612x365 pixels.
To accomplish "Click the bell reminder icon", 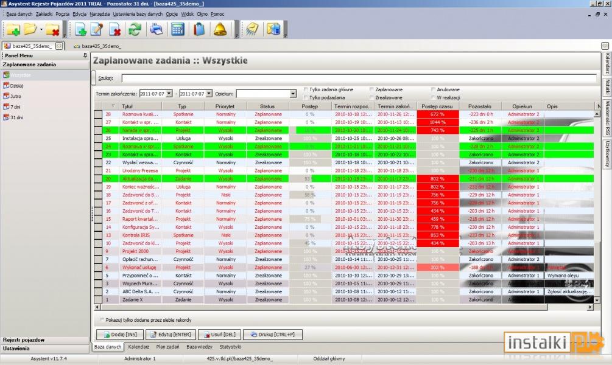I will click(220, 29).
